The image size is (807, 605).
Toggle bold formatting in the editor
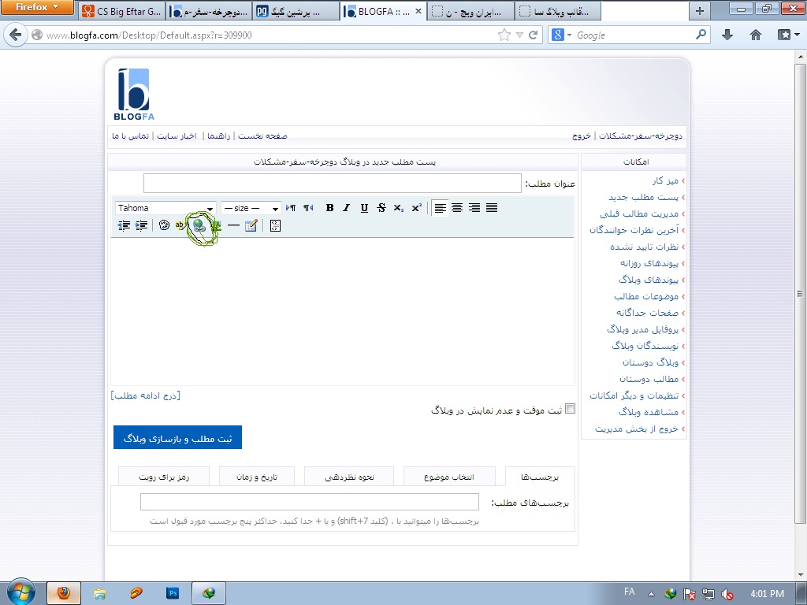click(329, 208)
